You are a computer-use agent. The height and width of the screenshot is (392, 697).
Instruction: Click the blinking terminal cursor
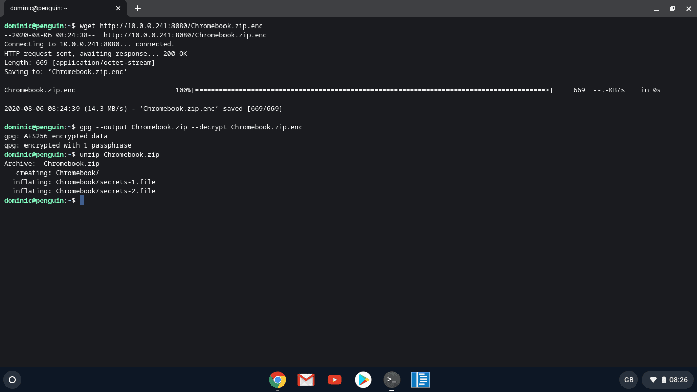click(82, 200)
